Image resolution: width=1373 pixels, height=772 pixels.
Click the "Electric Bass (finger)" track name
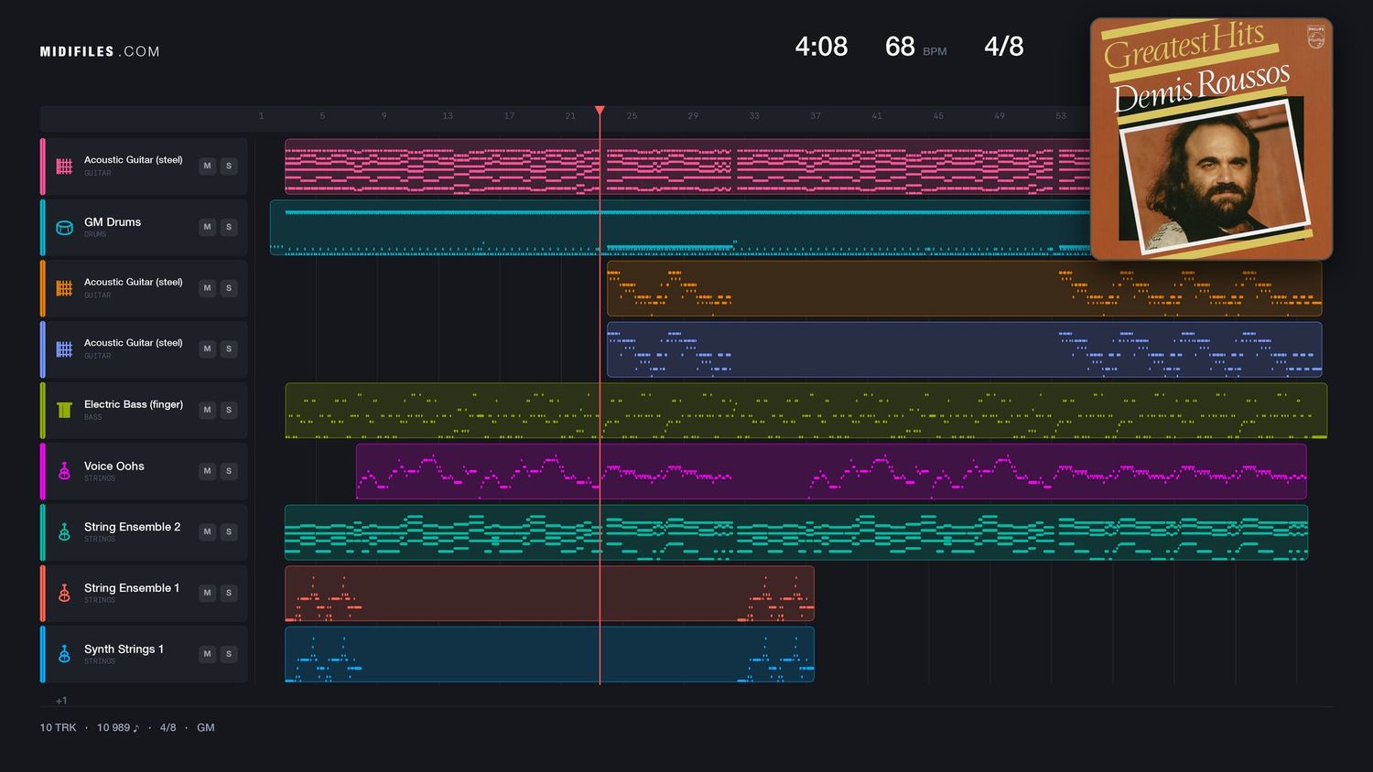point(134,404)
